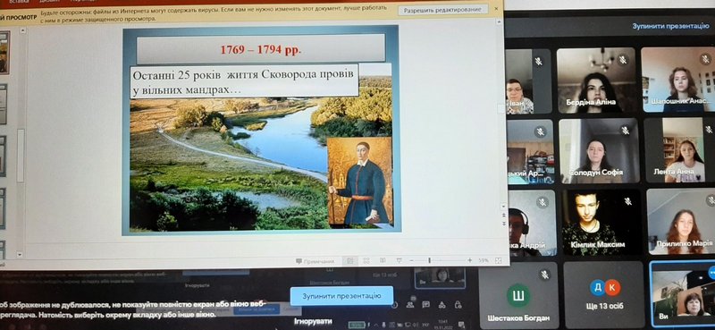
Task: Click Зупинити презентацію link at top right
Action: pyautogui.click(x=670, y=26)
